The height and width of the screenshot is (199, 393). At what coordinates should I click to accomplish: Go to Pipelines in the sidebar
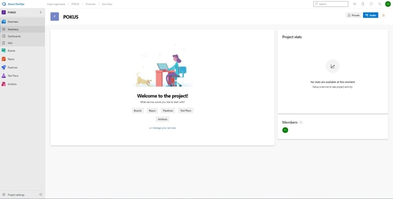12,68
